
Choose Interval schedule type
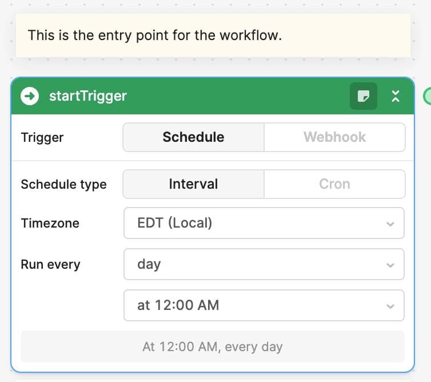193,184
